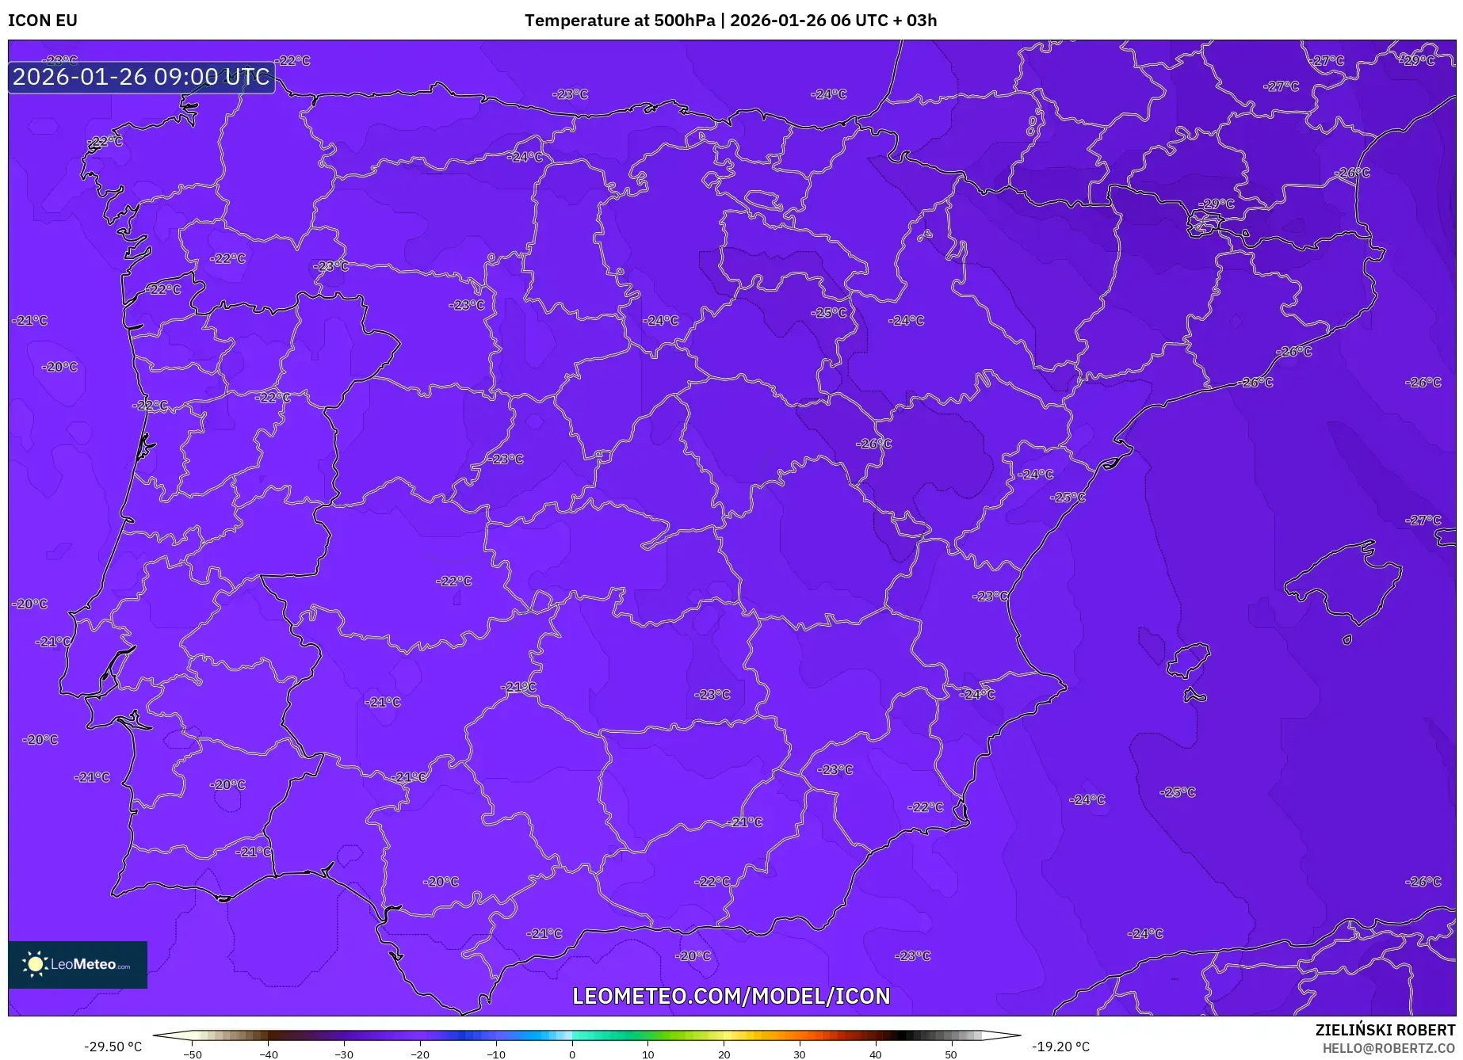Select the -29.50 °C minimum value label
1463x1060 pixels.
pyautogui.click(x=113, y=1047)
